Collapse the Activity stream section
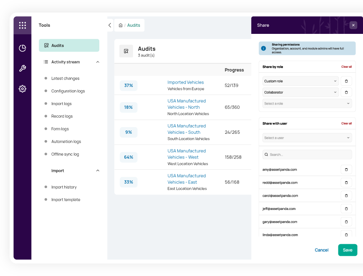 click(x=98, y=62)
